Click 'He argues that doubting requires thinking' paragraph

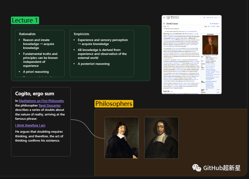(39, 136)
